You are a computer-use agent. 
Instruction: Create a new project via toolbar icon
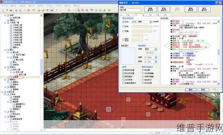pos(3,10)
